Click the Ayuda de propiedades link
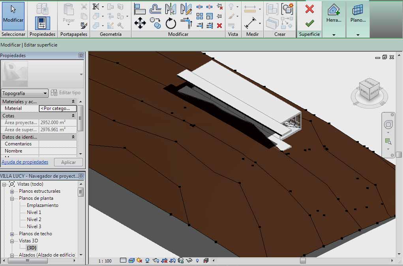 coord(25,162)
